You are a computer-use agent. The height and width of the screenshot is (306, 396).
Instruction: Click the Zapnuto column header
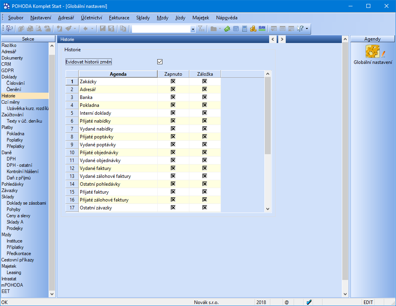[x=173, y=74]
